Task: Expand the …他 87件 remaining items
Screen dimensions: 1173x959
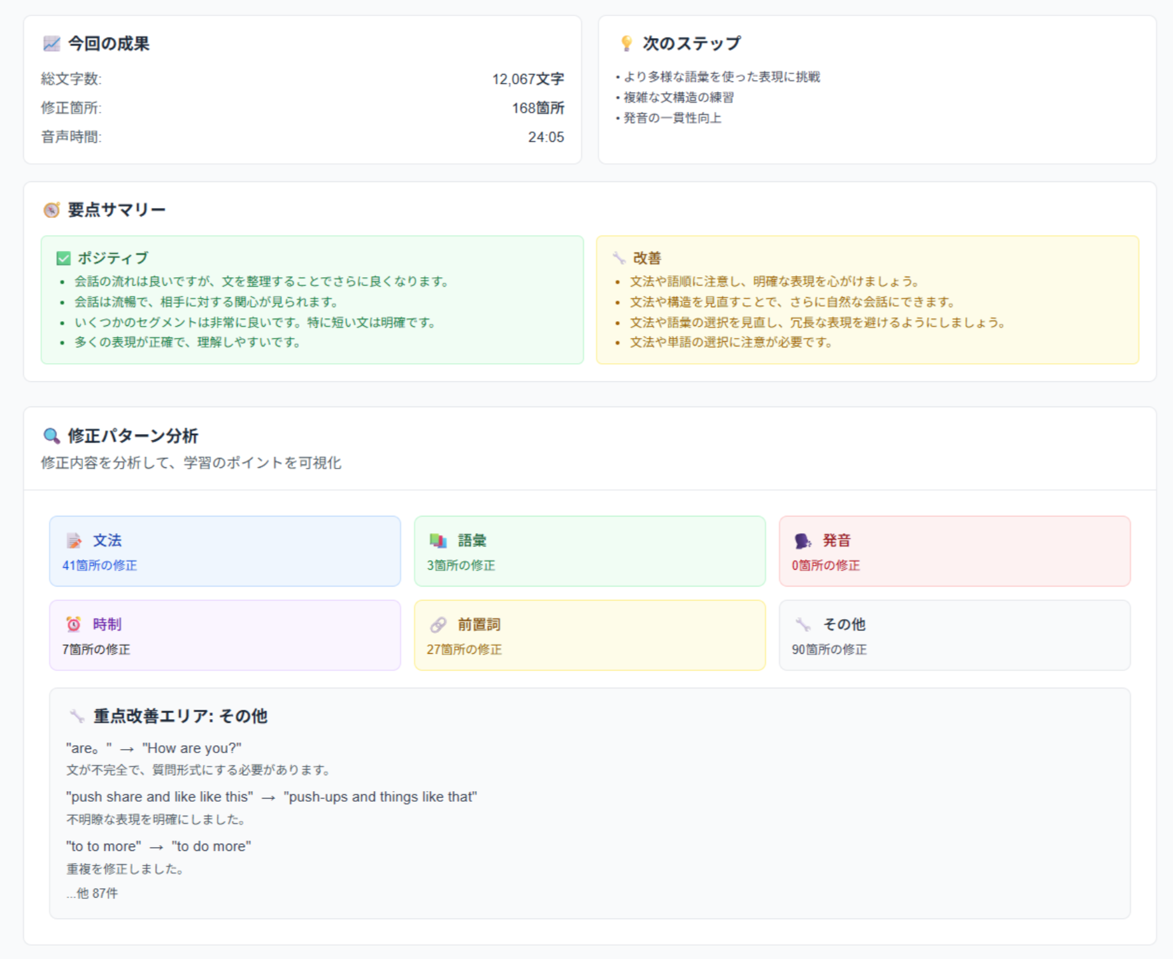Action: pos(92,894)
